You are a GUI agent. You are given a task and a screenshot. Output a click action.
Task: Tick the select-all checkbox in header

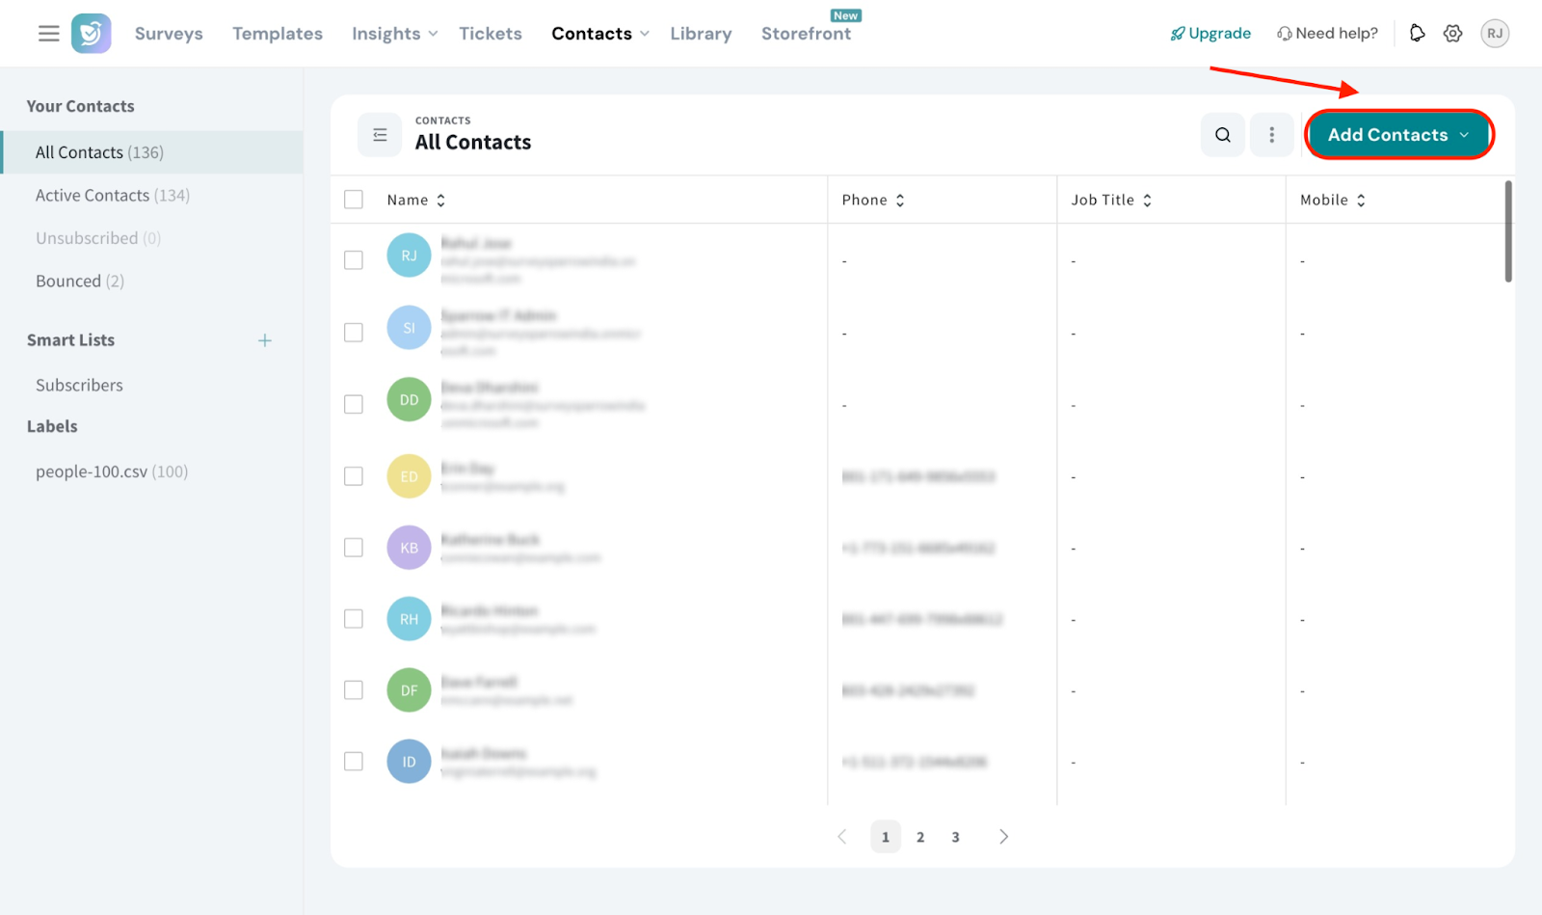coord(354,200)
